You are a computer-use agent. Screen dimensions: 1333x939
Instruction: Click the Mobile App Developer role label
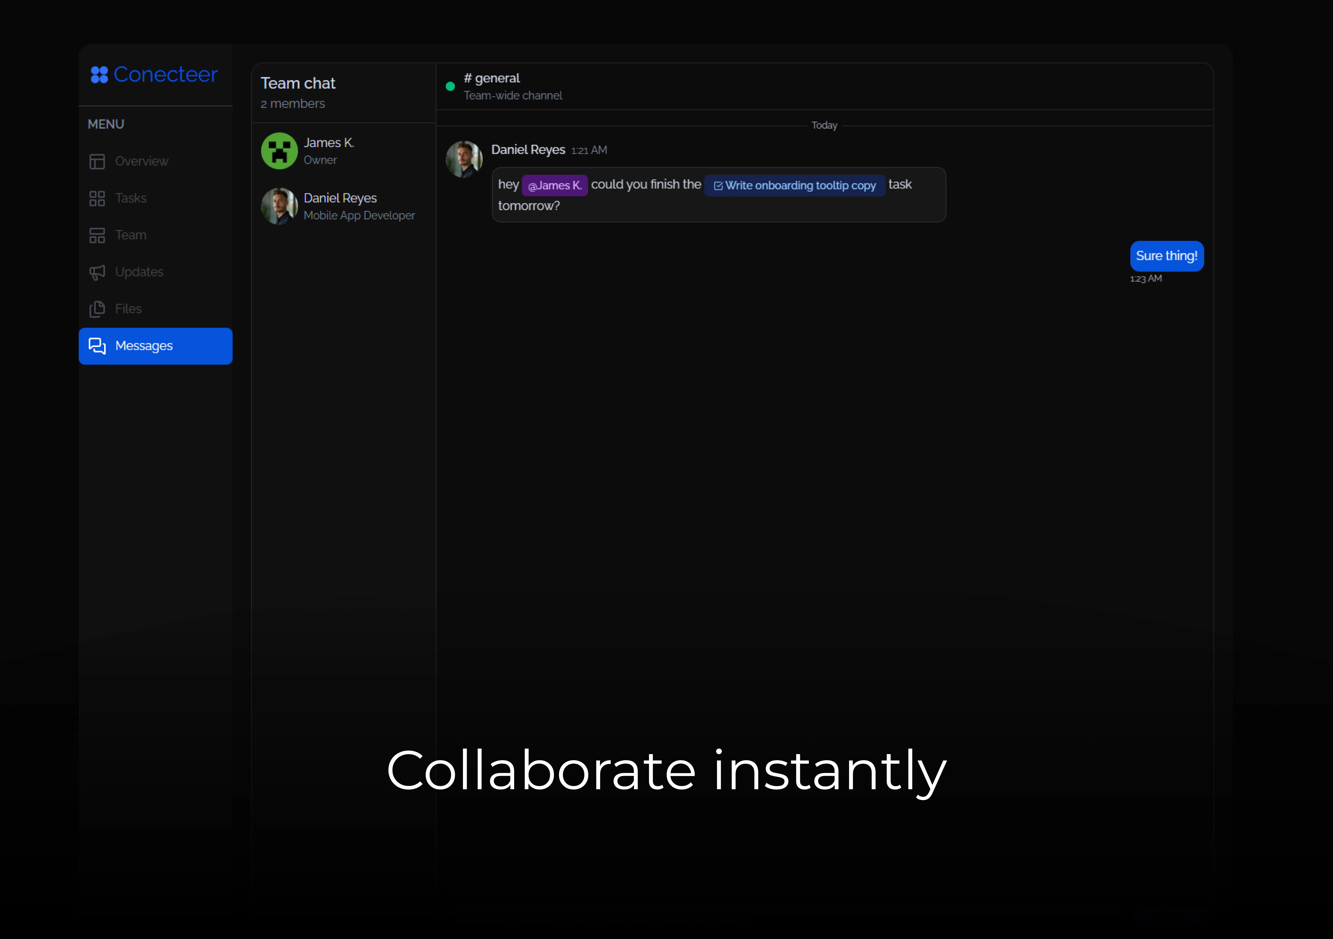point(359,216)
